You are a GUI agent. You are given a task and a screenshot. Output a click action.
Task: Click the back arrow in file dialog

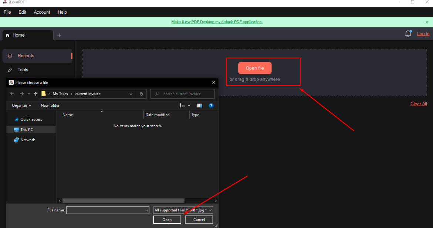click(12, 94)
